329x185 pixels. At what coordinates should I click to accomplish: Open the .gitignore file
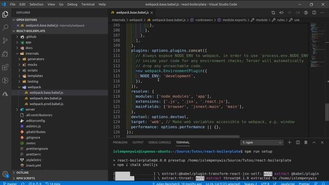point(60,138)
